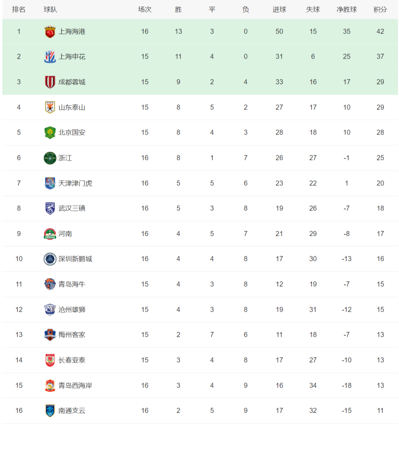Open the 梅州客家 team page link
Viewport: 399px width, 457px height.
(x=72, y=335)
